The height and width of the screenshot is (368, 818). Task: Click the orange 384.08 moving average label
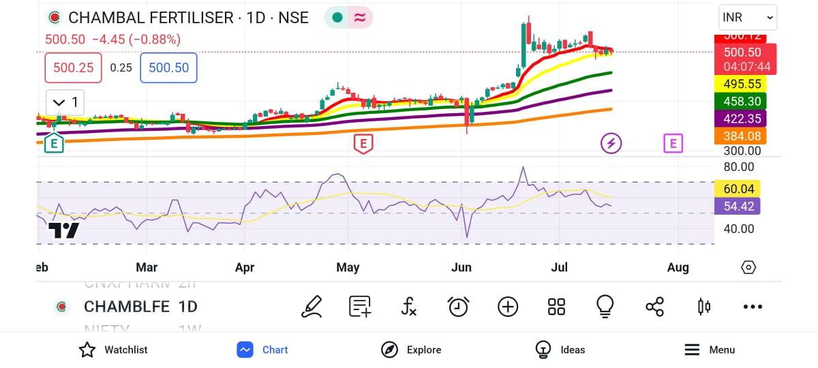(x=740, y=136)
